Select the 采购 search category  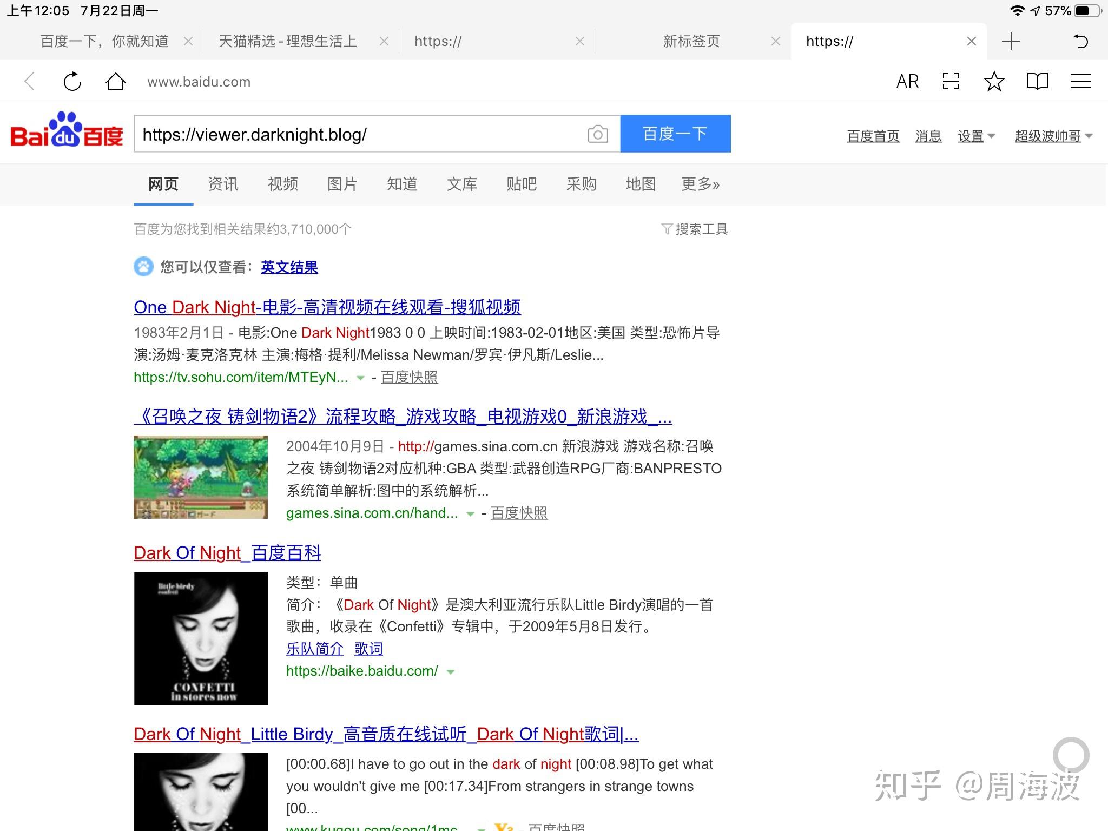(581, 184)
